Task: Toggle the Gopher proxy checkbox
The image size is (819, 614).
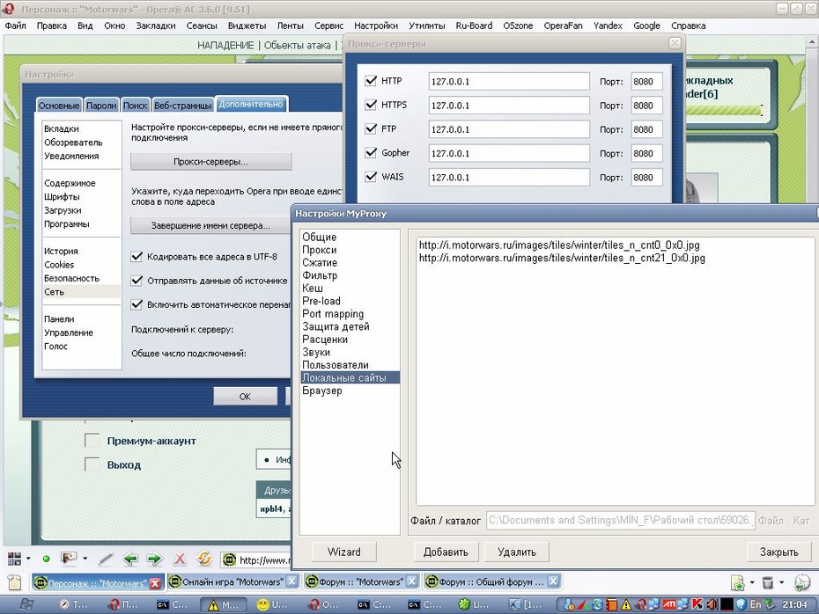Action: [x=371, y=153]
